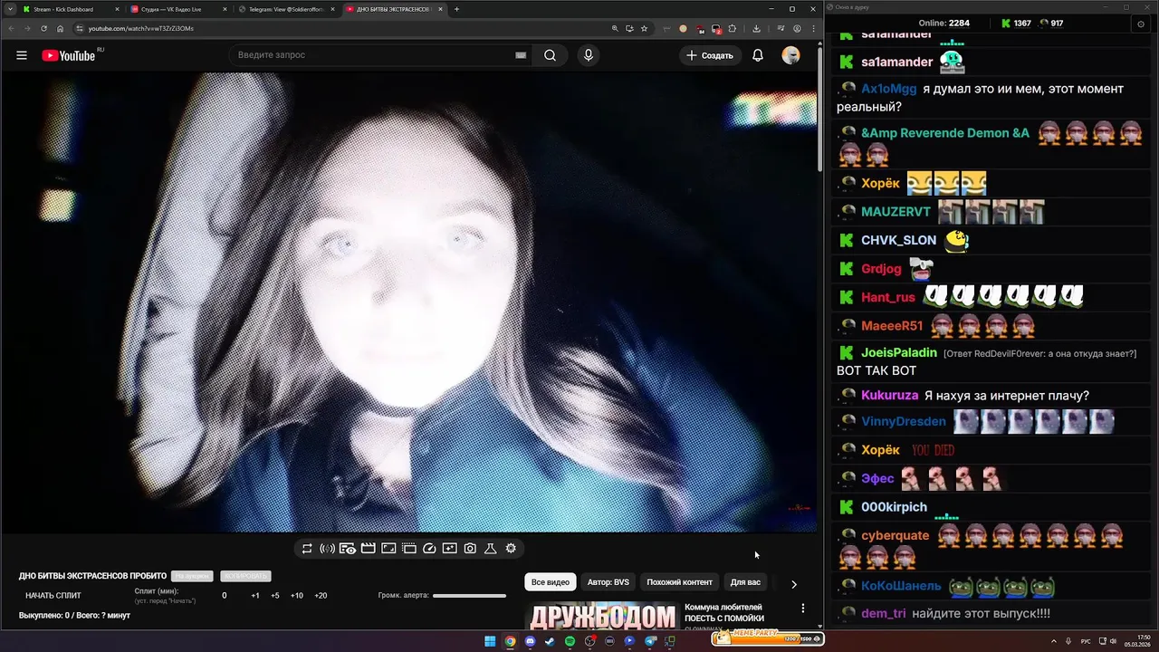The image size is (1159, 652).
Task: Open the Chrome extensions puzzle icon
Action: (x=733, y=28)
